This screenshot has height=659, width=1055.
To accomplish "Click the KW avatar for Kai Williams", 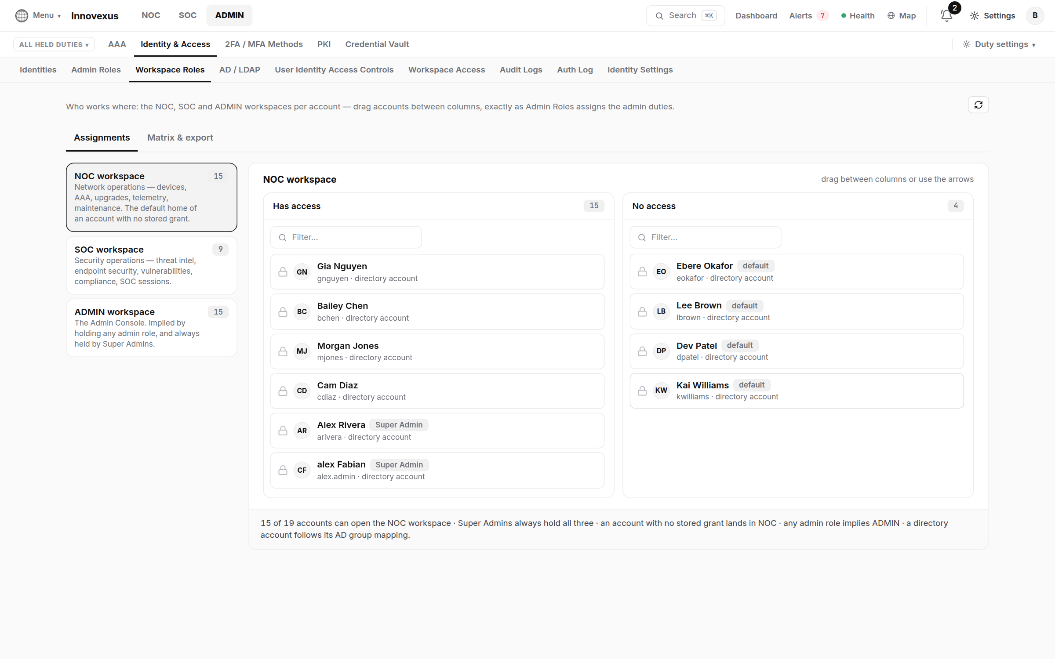I will pyautogui.click(x=661, y=391).
